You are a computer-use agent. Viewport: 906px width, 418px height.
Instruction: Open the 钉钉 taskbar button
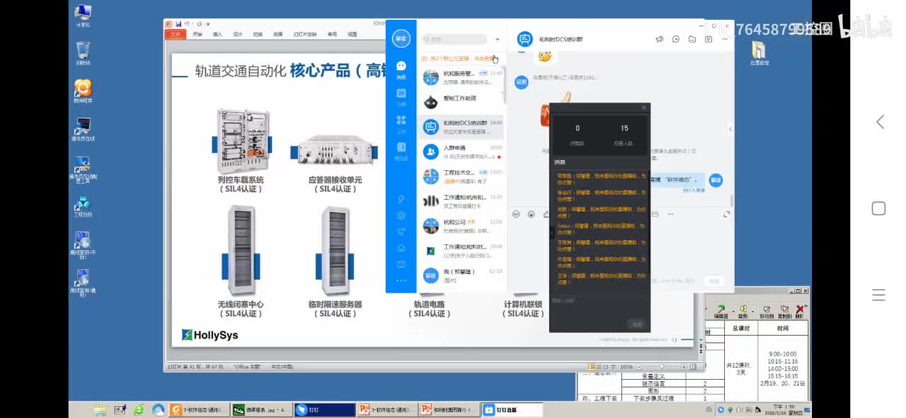pos(324,409)
